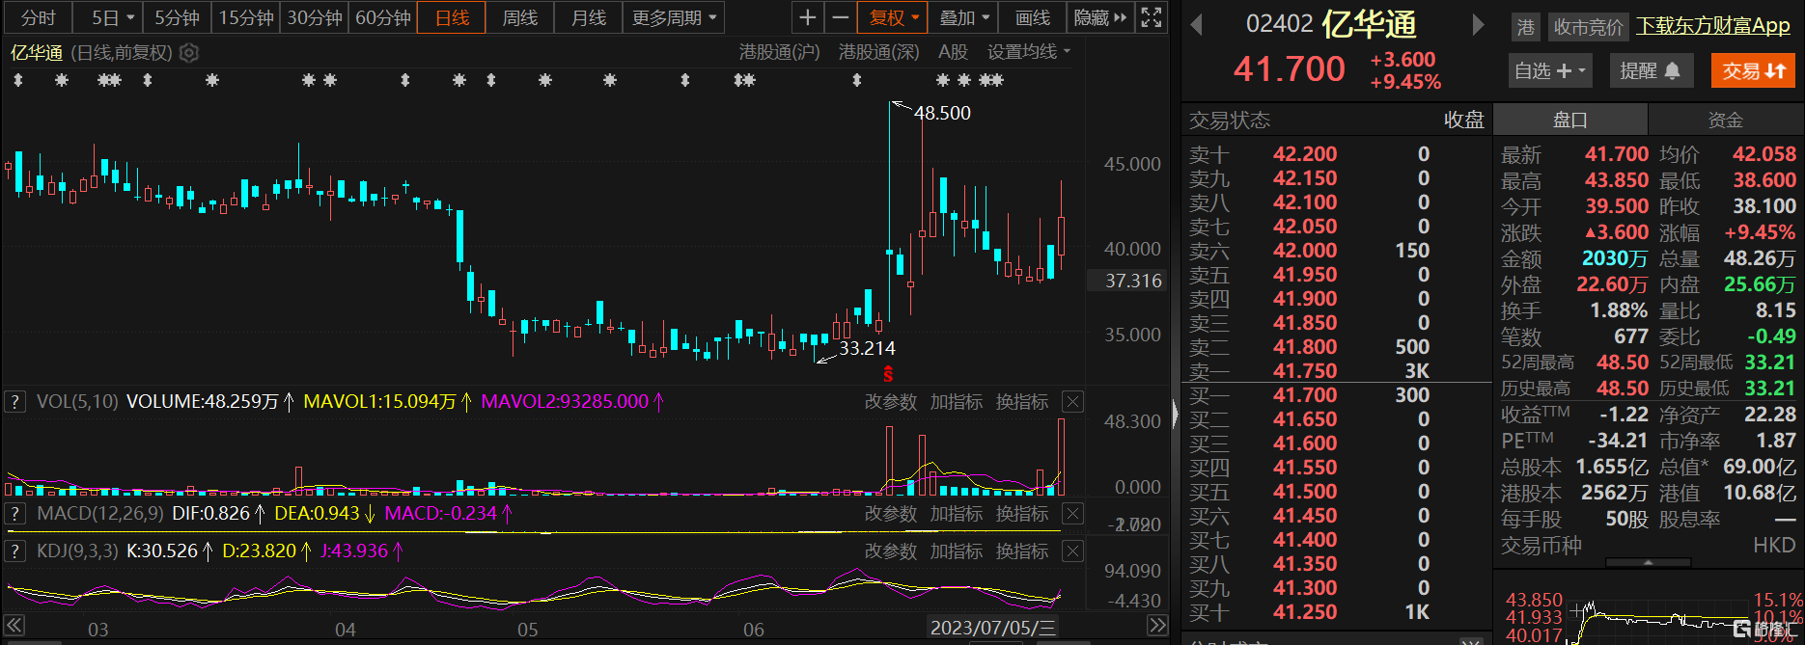
Task: Close the KDJ indicator panel
Action: click(x=1072, y=551)
